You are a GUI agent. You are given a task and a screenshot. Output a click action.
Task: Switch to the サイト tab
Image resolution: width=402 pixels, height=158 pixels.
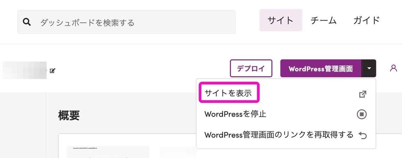point(281,20)
